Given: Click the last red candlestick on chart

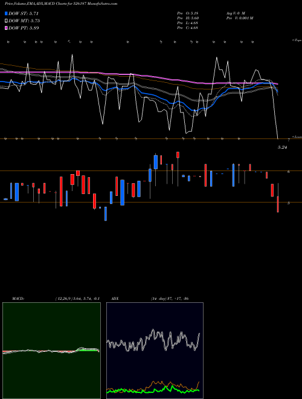Looking at the screenshot, I should point(278,204).
